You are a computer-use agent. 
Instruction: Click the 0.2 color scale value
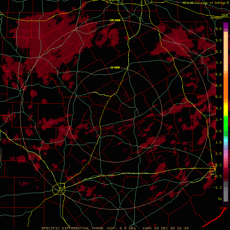point(218,165)
